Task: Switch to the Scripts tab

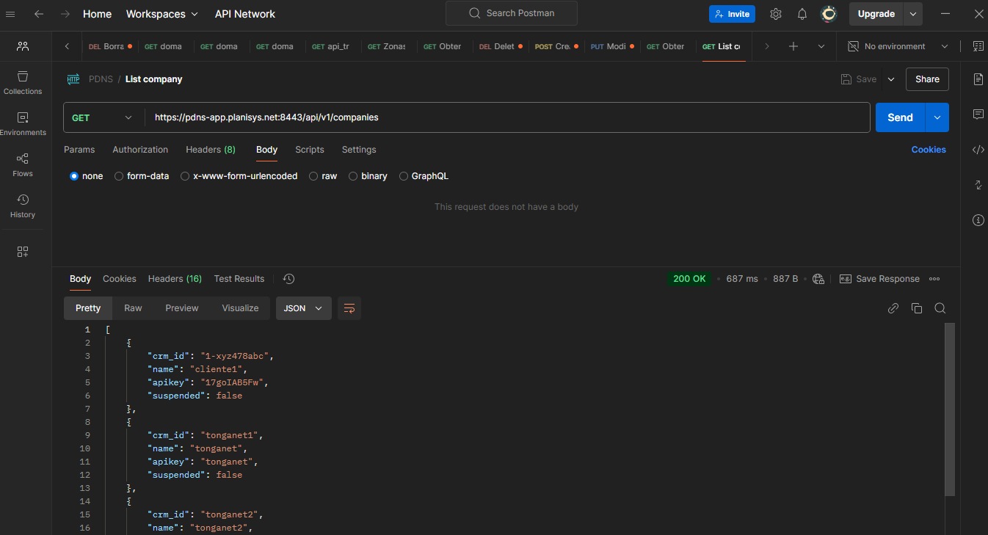Action: 310,150
